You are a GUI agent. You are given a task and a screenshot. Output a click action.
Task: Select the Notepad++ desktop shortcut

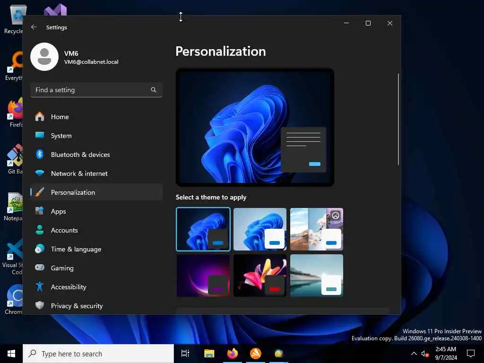(x=13, y=206)
